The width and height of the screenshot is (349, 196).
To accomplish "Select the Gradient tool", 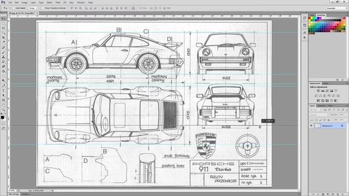I will point(3,71).
